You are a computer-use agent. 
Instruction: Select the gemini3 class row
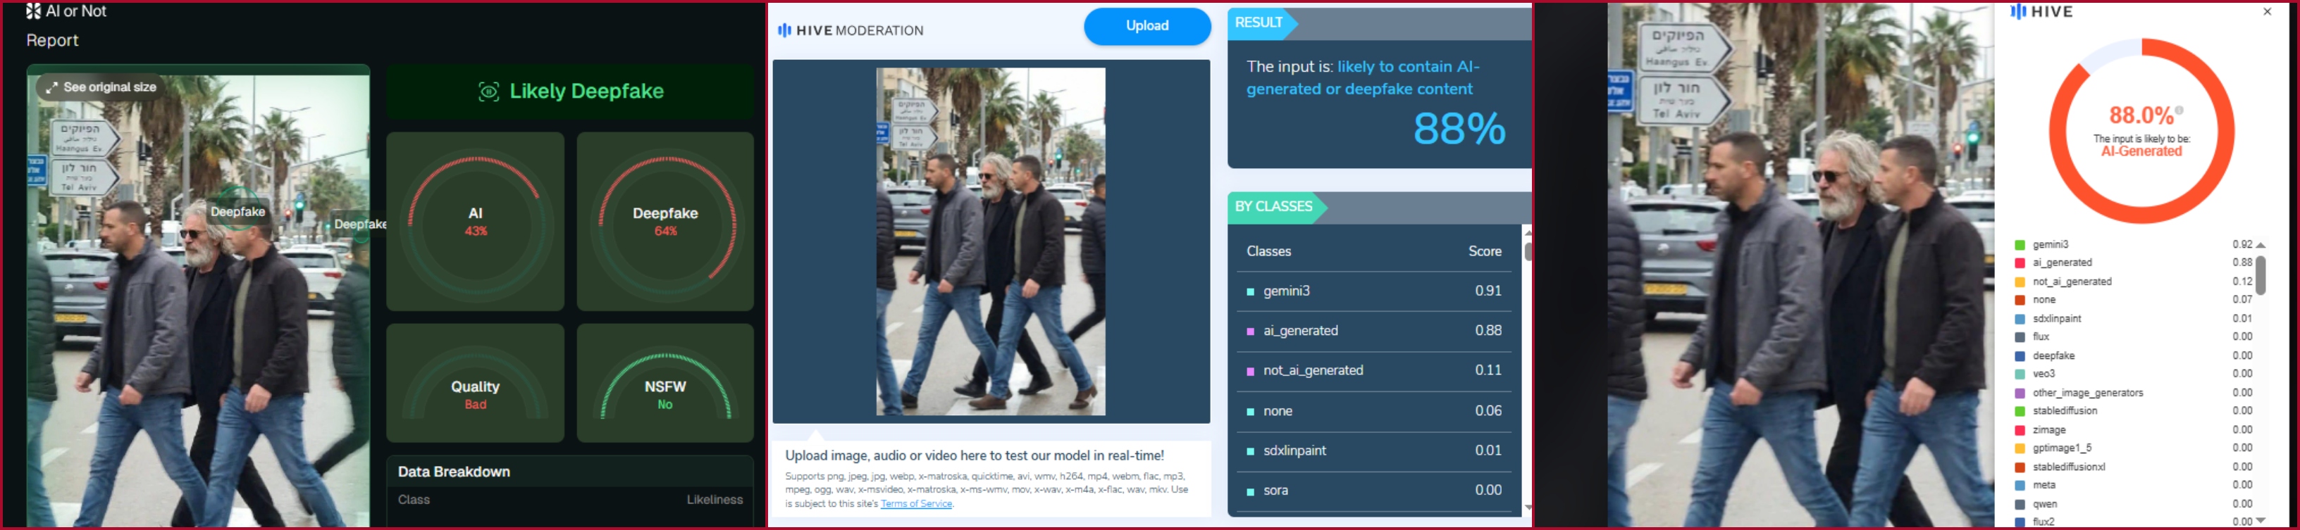(1374, 292)
